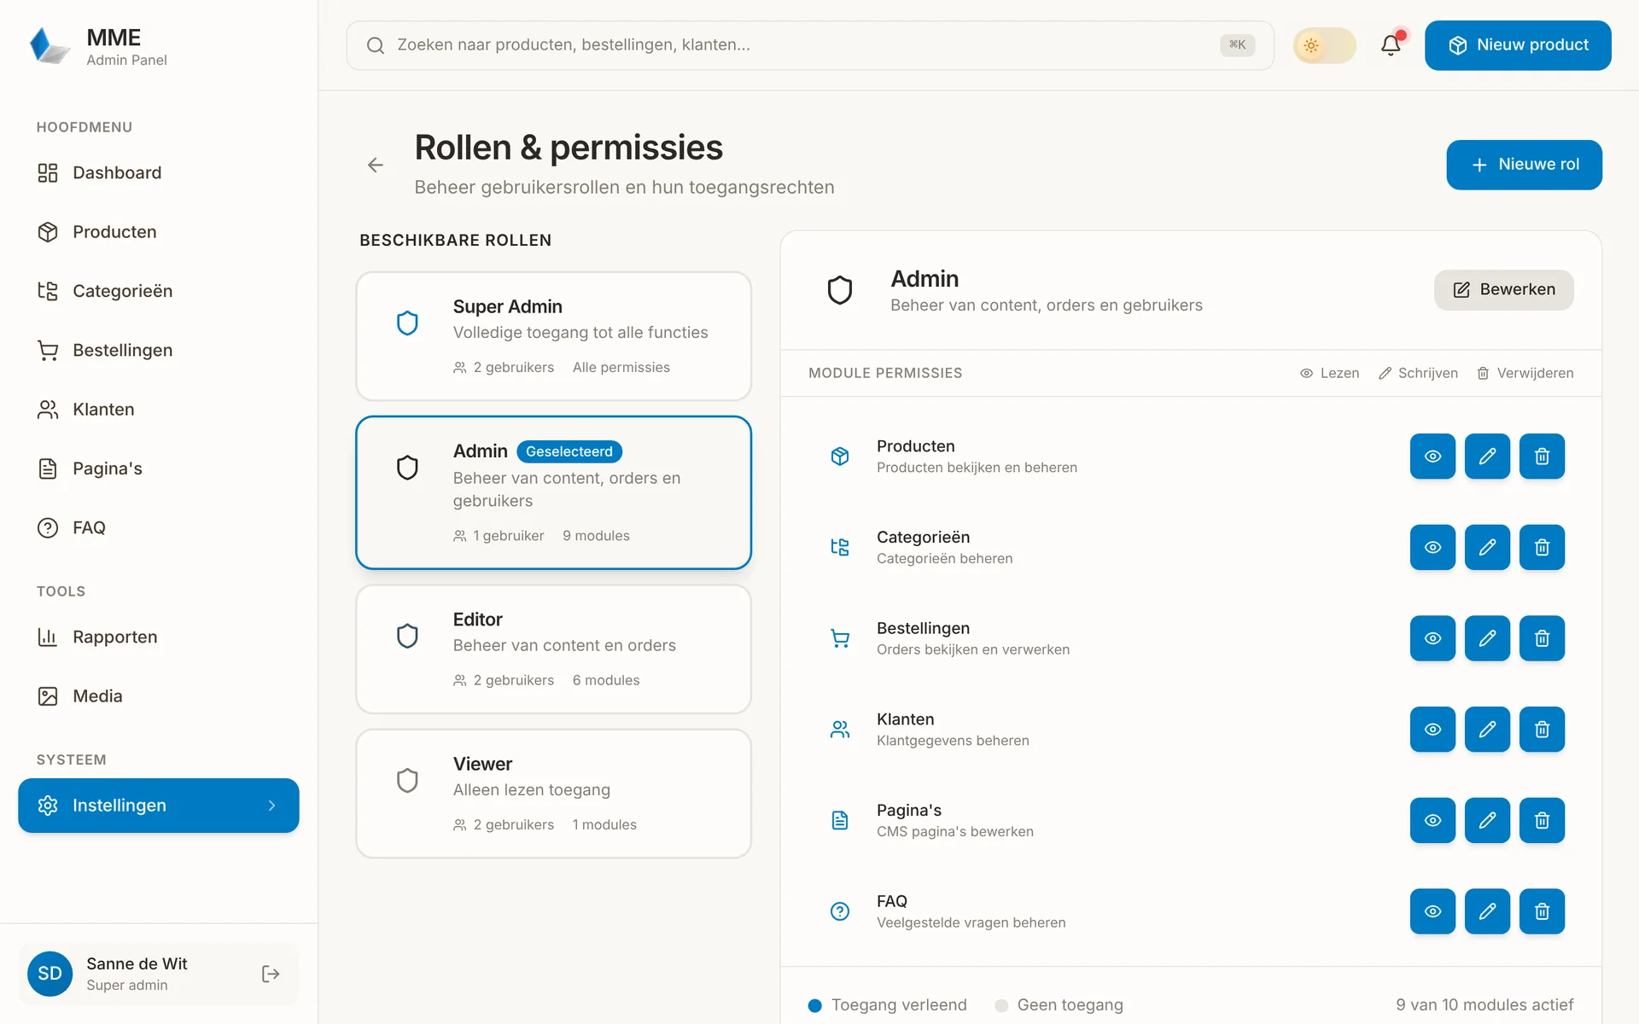The width and height of the screenshot is (1639, 1024).
Task: Select the Editor role card
Action: coord(554,649)
